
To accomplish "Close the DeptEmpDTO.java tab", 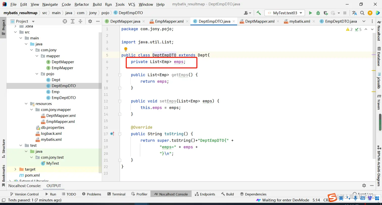I will click(x=234, y=21).
